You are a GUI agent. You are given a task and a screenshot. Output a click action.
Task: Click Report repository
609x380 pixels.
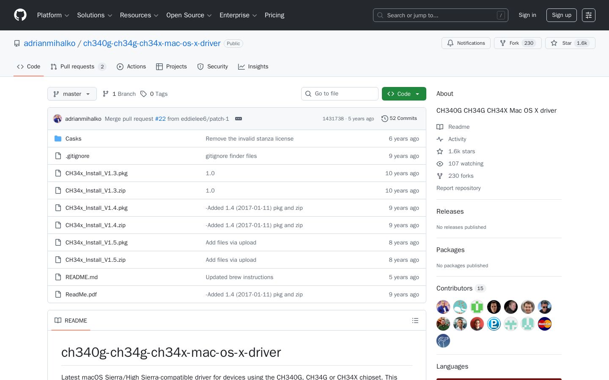[x=458, y=188]
